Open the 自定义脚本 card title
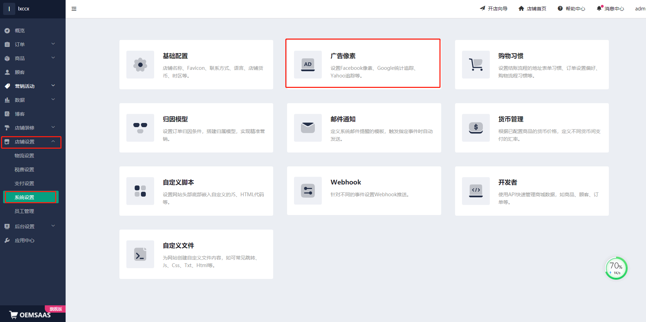 point(178,182)
